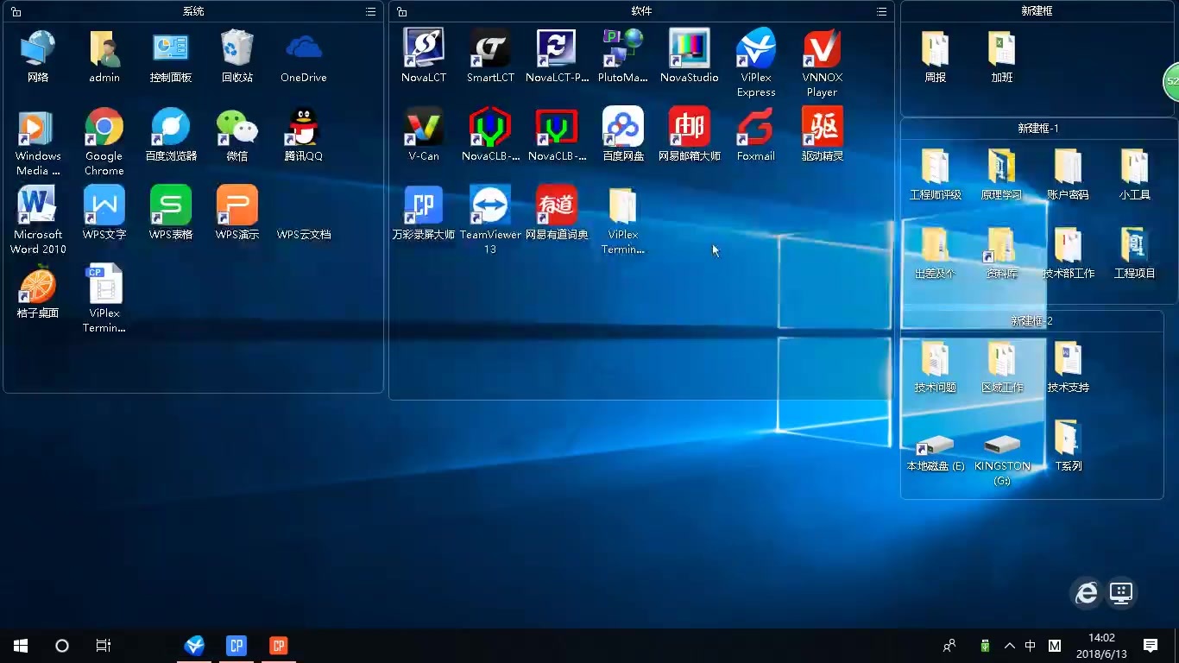Open NovaCLB icon next to V-Can
Screen dimensions: 1179x663
point(490,127)
